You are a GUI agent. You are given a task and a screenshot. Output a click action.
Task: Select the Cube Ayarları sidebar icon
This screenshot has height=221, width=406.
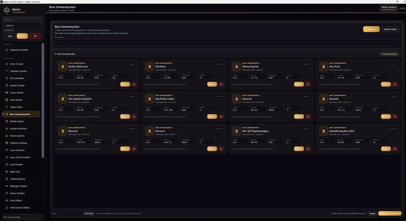click(7, 100)
